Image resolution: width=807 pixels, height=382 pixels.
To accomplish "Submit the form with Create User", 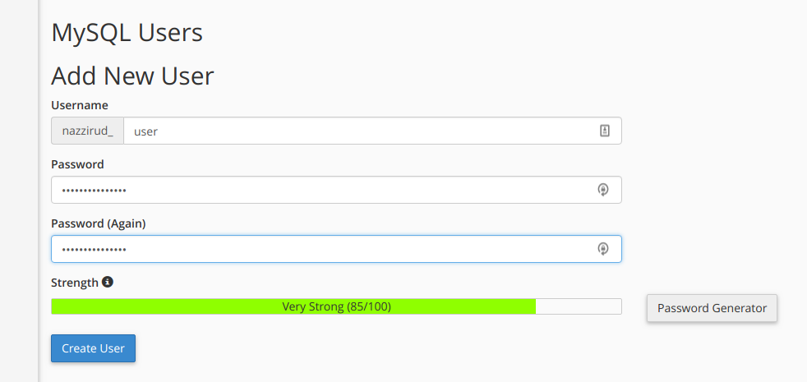I will click(x=93, y=348).
